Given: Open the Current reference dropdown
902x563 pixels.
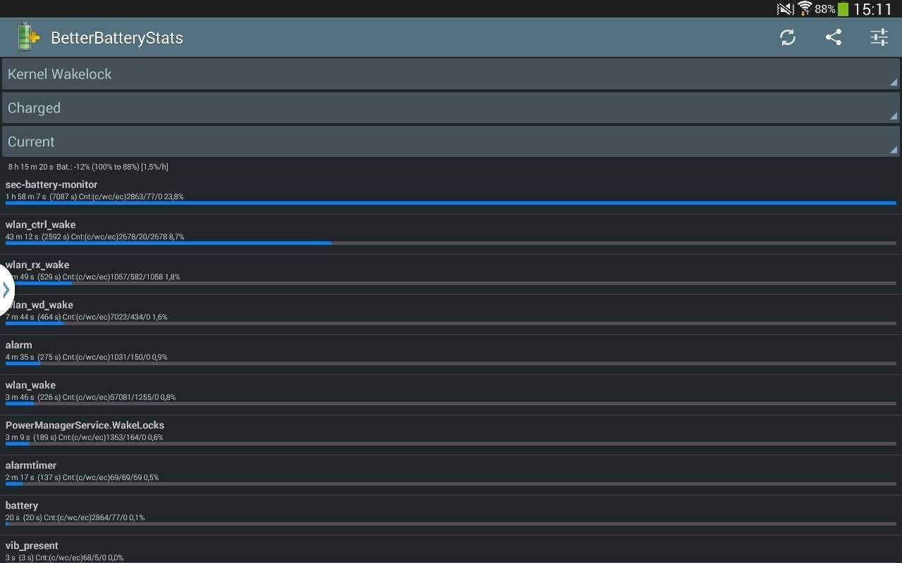Looking at the screenshot, I should [451, 141].
